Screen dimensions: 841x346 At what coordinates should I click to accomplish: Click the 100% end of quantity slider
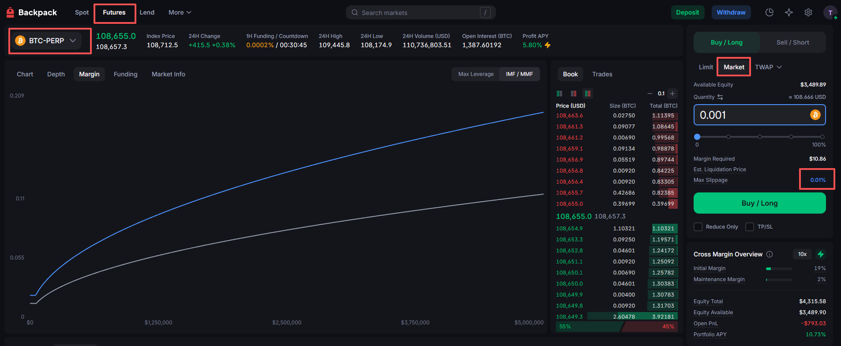(822, 137)
